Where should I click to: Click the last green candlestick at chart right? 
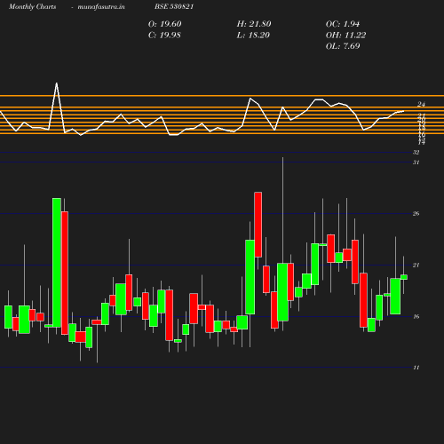[x=404, y=277]
